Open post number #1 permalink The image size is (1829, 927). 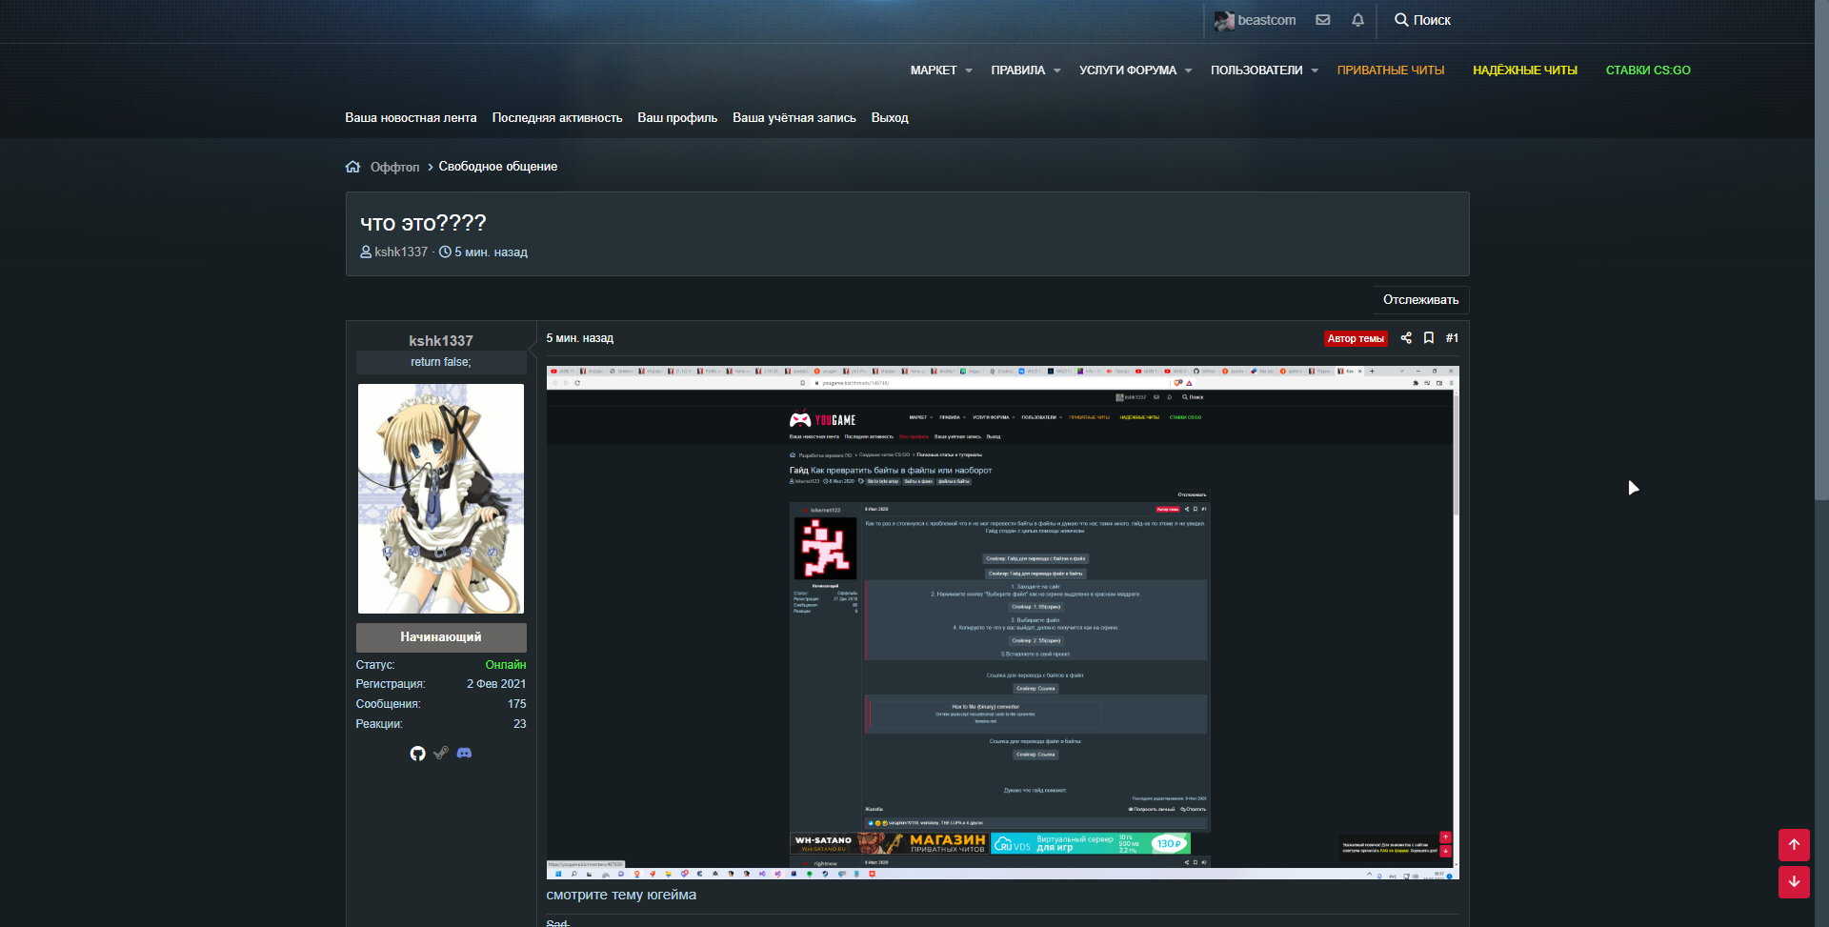(x=1452, y=338)
